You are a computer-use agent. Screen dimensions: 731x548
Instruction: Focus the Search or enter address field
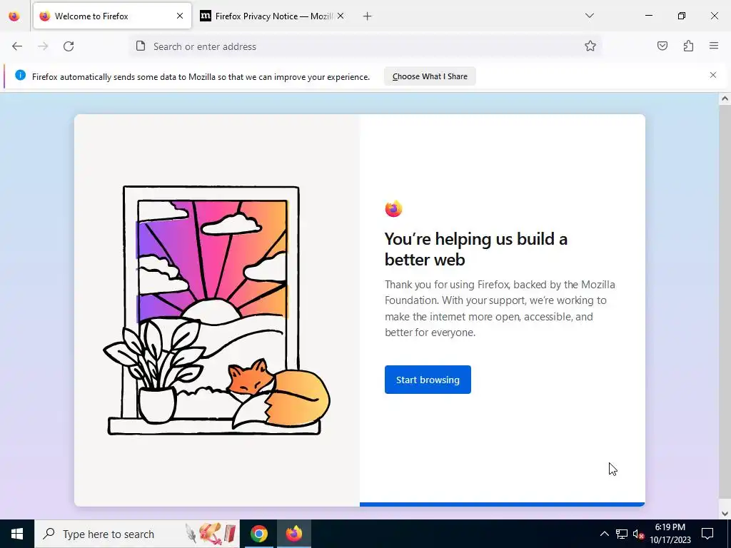click(x=365, y=46)
